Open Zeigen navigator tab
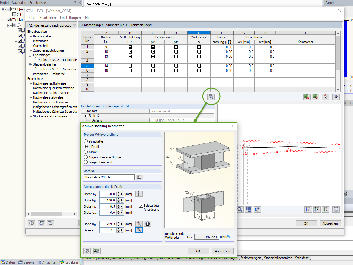Viewport: 353px width, 265px height. (x=27, y=262)
